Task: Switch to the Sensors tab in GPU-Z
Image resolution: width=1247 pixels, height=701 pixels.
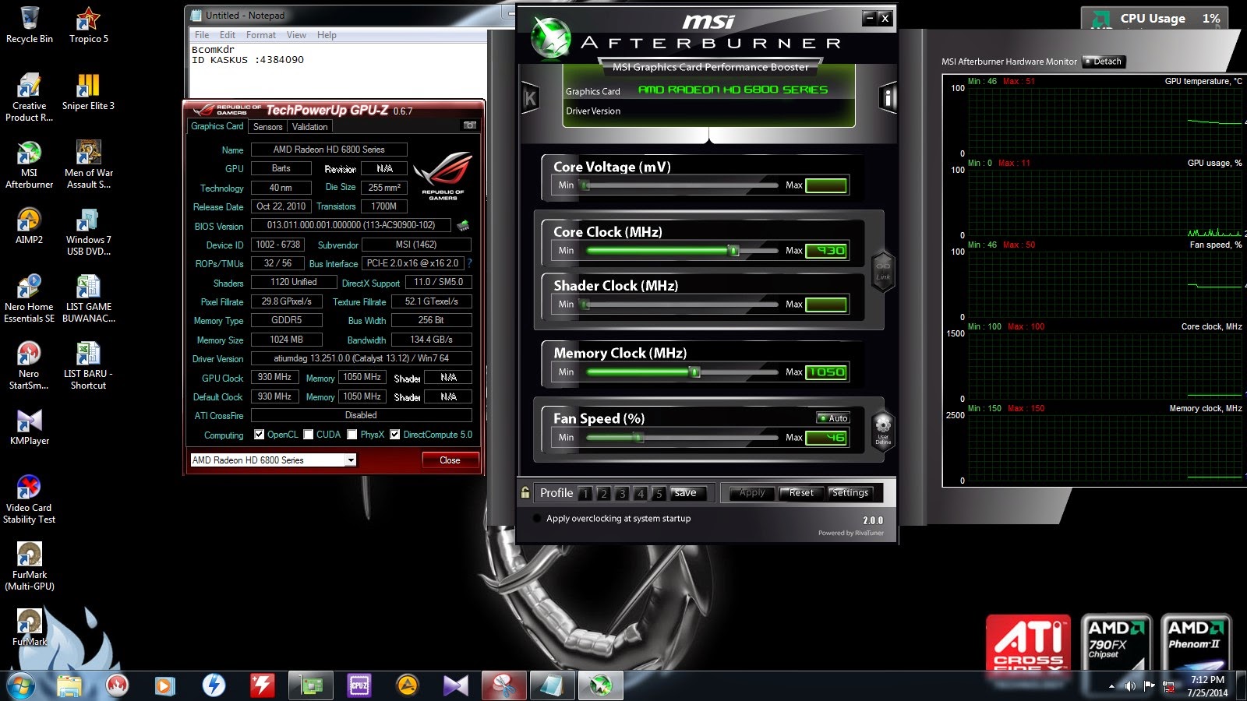Action: coord(267,127)
